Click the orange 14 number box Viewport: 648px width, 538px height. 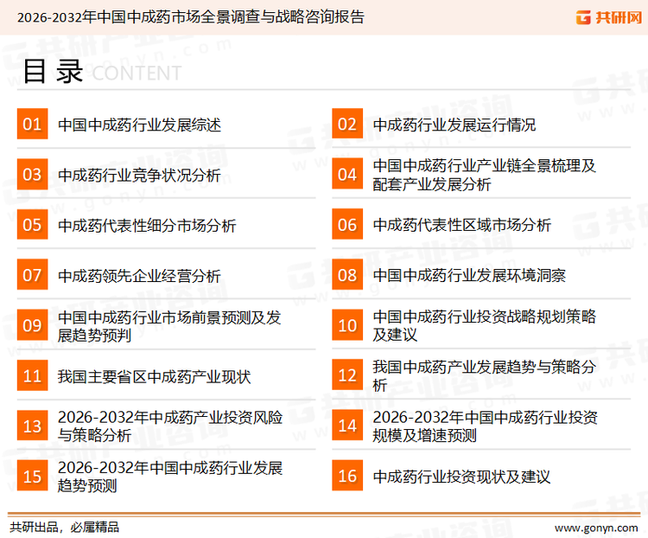point(347,426)
